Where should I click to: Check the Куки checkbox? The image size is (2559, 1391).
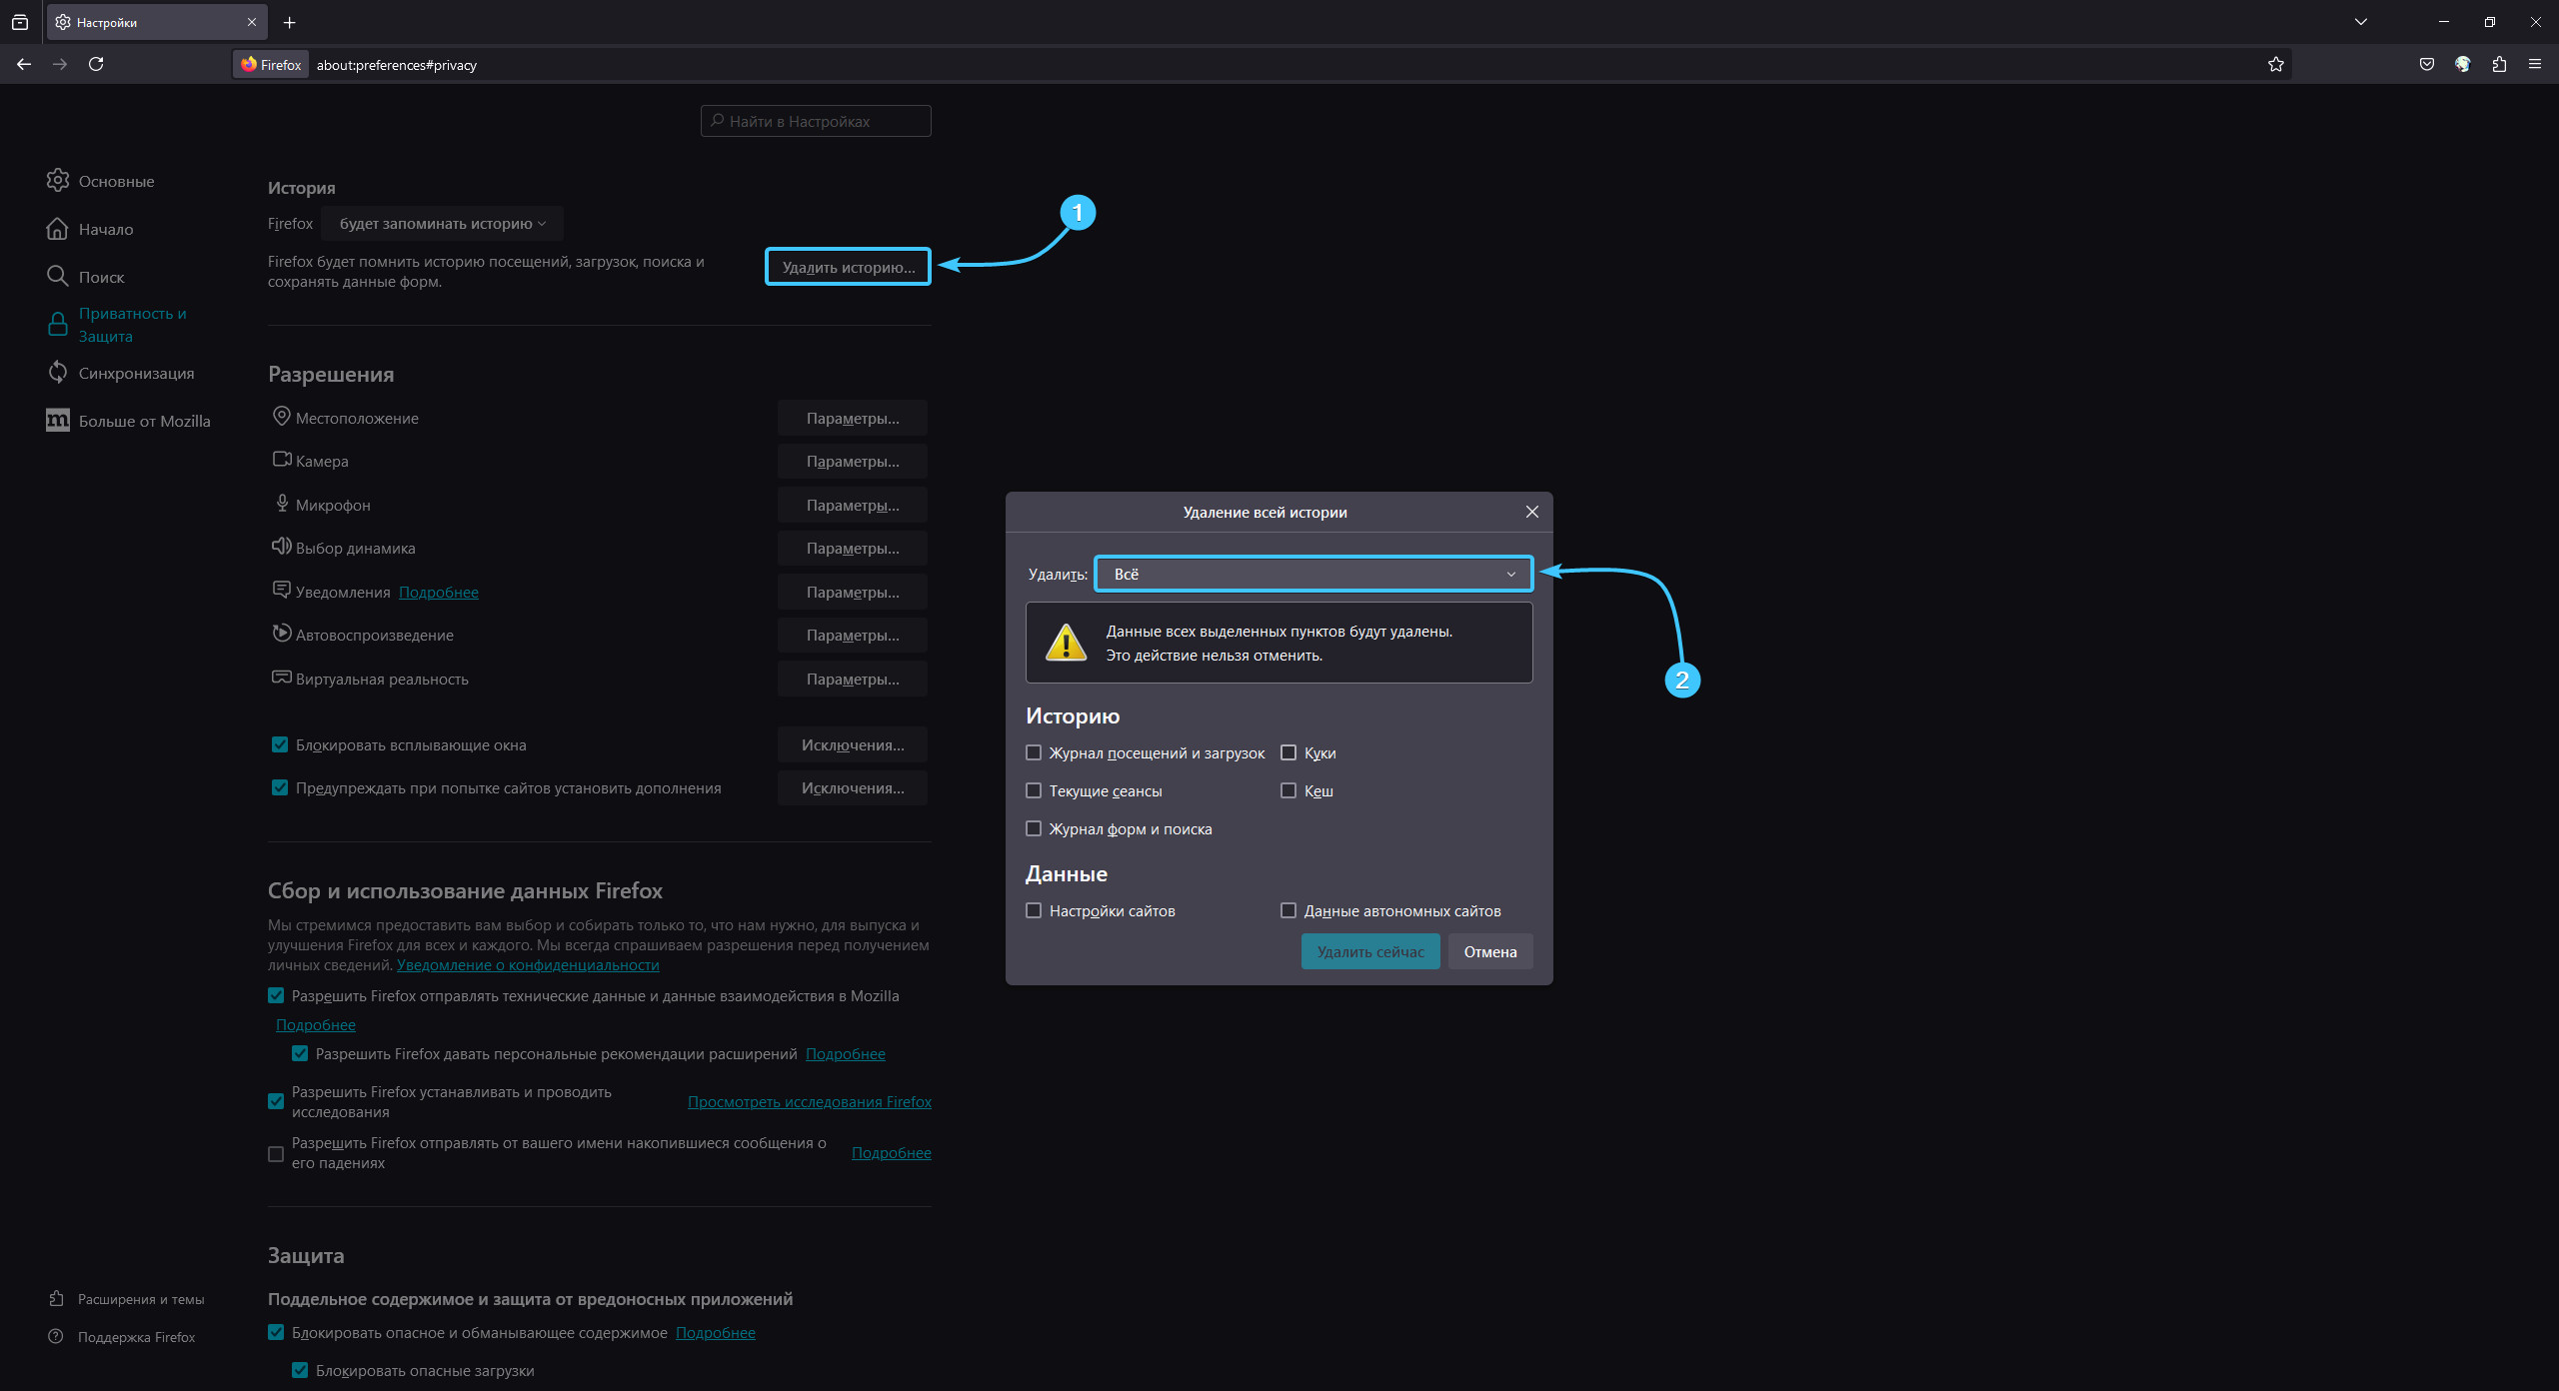click(x=1288, y=752)
